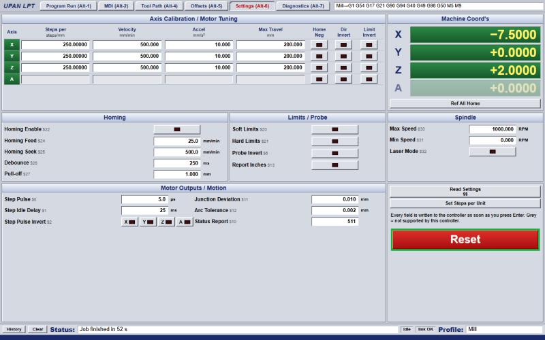Click Set Steps per Unit button
This screenshot has height=340, width=545.
[465, 203]
